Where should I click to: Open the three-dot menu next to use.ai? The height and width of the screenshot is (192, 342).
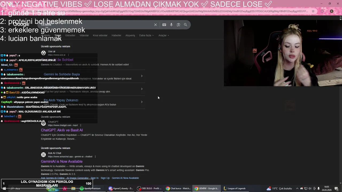68,55
